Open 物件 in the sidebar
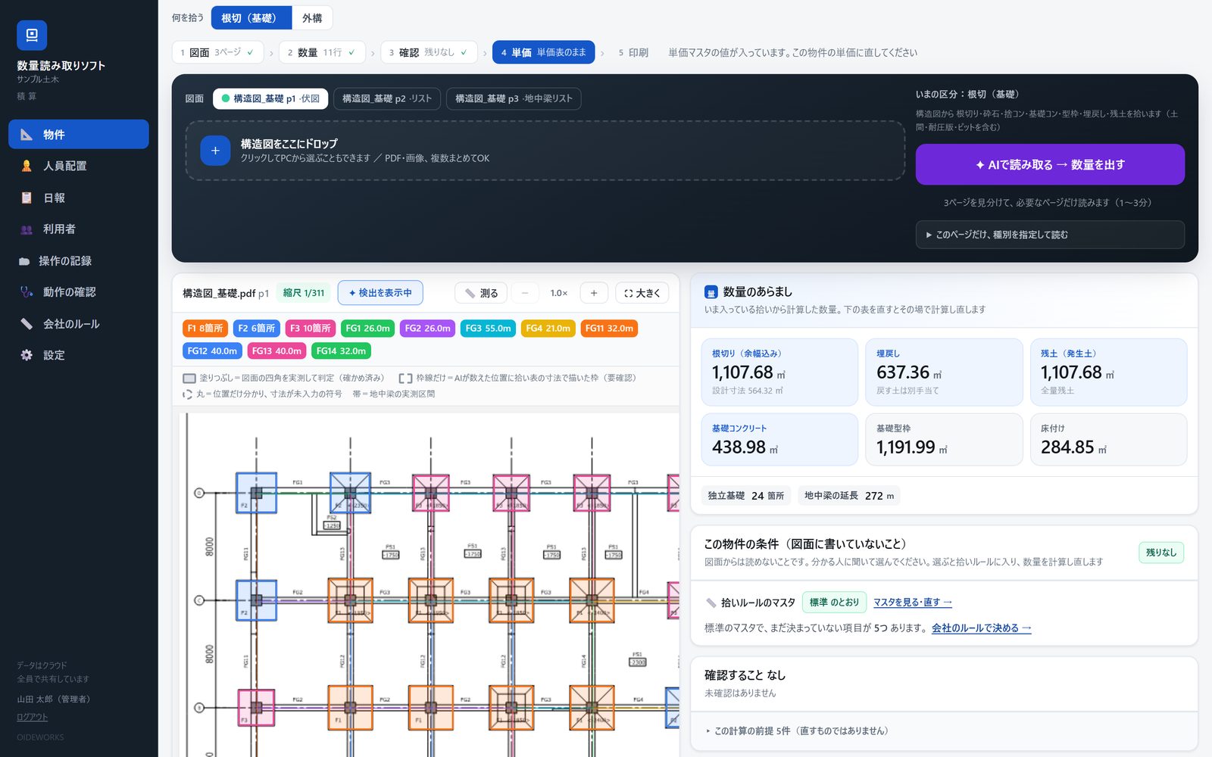 pyautogui.click(x=79, y=134)
